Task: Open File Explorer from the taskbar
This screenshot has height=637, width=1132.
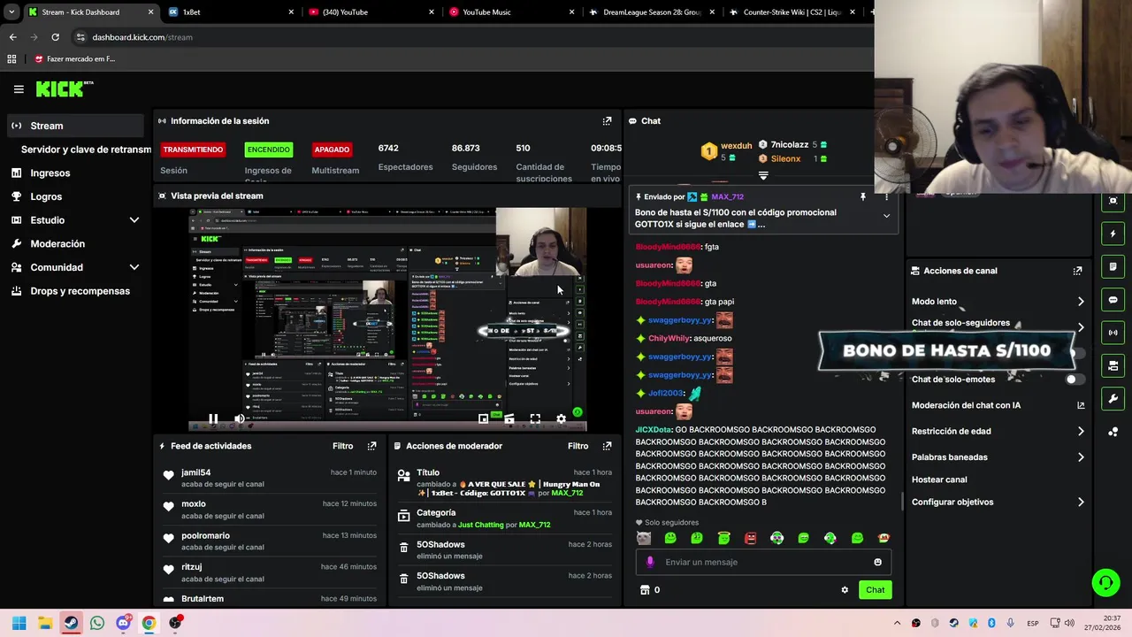Action: coord(44,623)
